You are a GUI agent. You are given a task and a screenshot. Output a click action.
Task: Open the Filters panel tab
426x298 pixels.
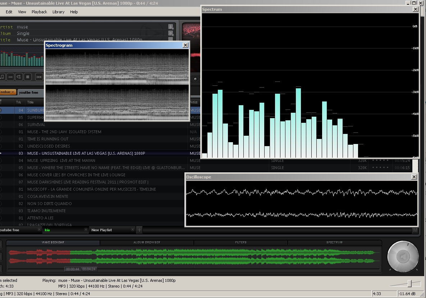pos(241,242)
